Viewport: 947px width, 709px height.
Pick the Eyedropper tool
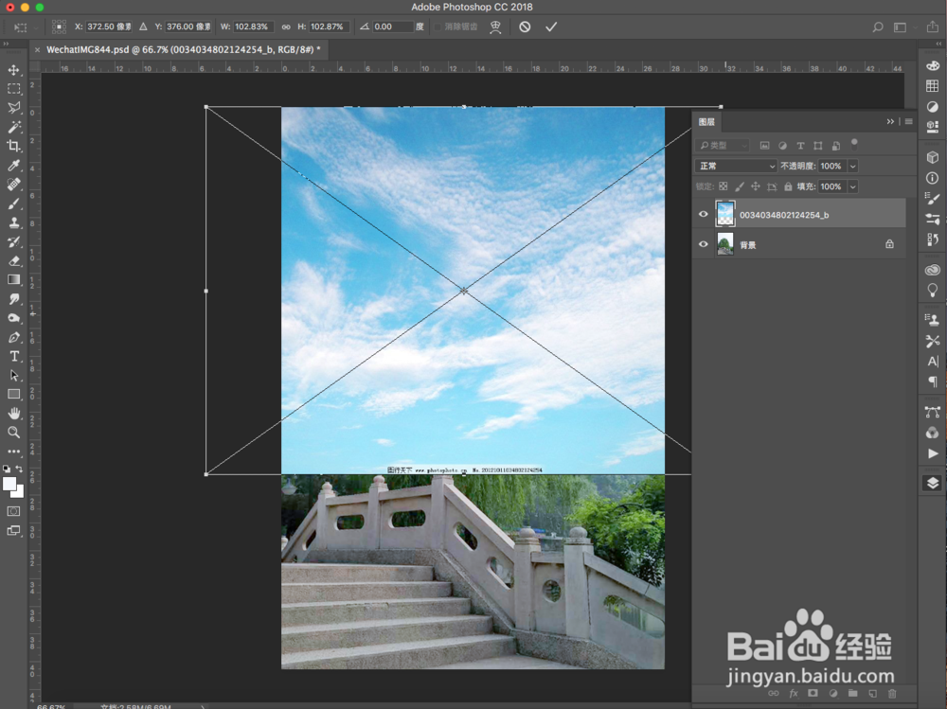[13, 161]
